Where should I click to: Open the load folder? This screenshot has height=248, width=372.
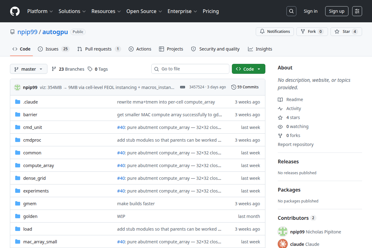(x=28, y=229)
